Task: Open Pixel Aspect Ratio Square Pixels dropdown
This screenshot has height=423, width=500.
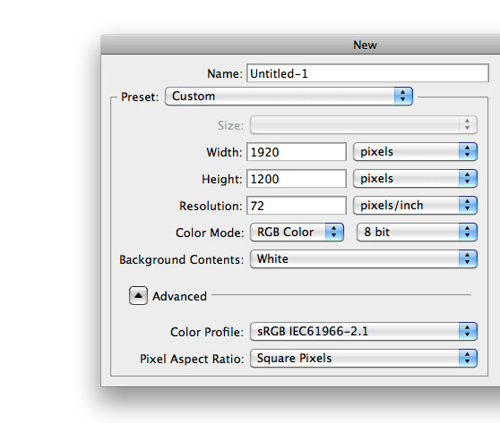Action: pyautogui.click(x=364, y=358)
